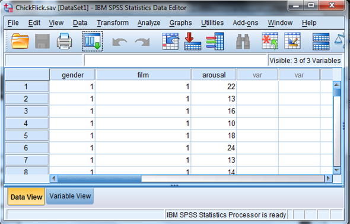Switch to the Data View tab
Viewport: 350px width, 224px height.
coord(26,197)
